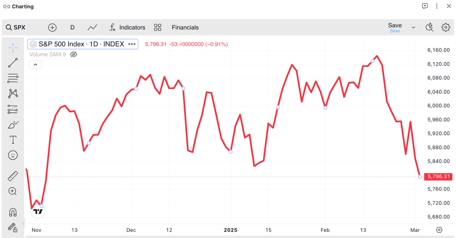Viewport: 456px width, 238px height.
Task: Click the Volume SMA 9 legend label
Action: point(48,54)
